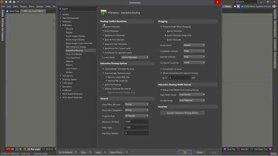Image resolution: width=278 pixels, height=156 pixels.
Task: Open the Design menu
Action: 40,6
